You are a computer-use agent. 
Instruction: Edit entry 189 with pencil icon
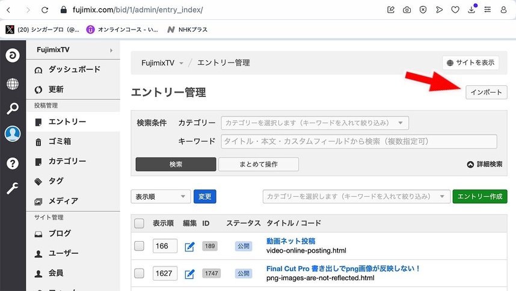(x=189, y=246)
